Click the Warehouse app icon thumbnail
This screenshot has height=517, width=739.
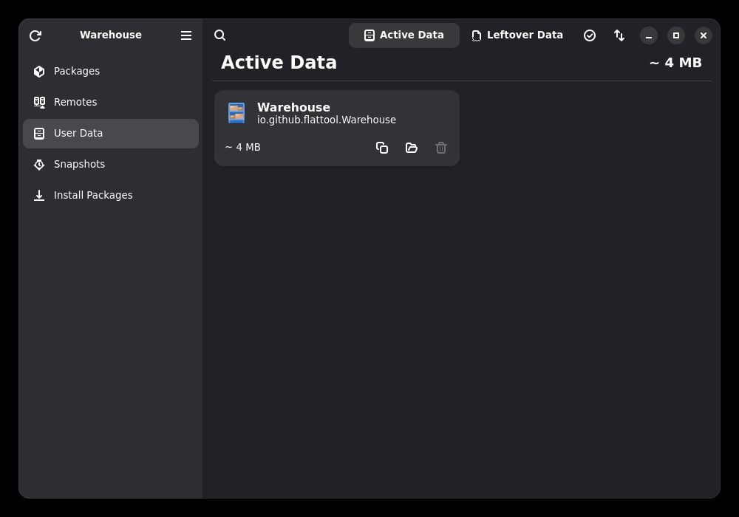[236, 113]
